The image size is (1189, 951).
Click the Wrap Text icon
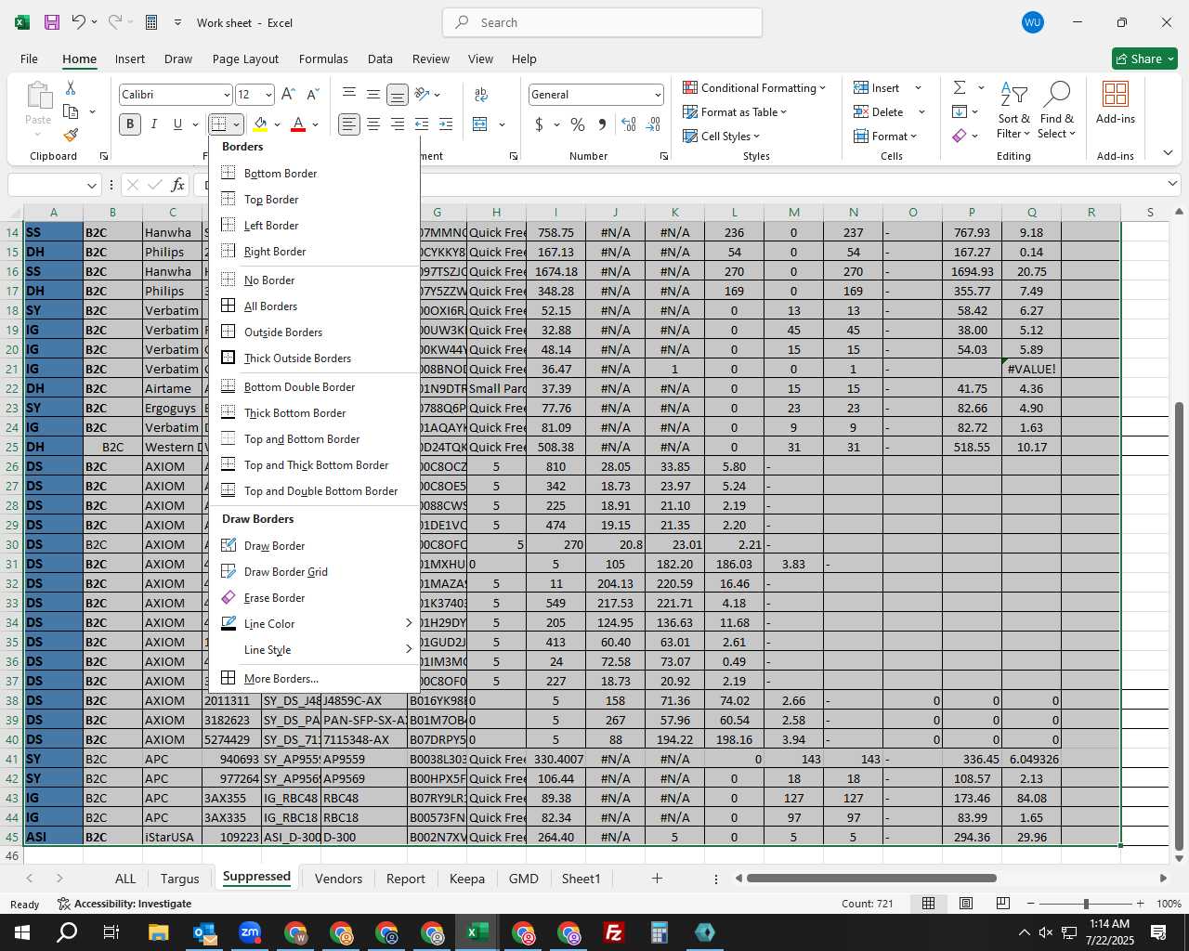pyautogui.click(x=481, y=94)
